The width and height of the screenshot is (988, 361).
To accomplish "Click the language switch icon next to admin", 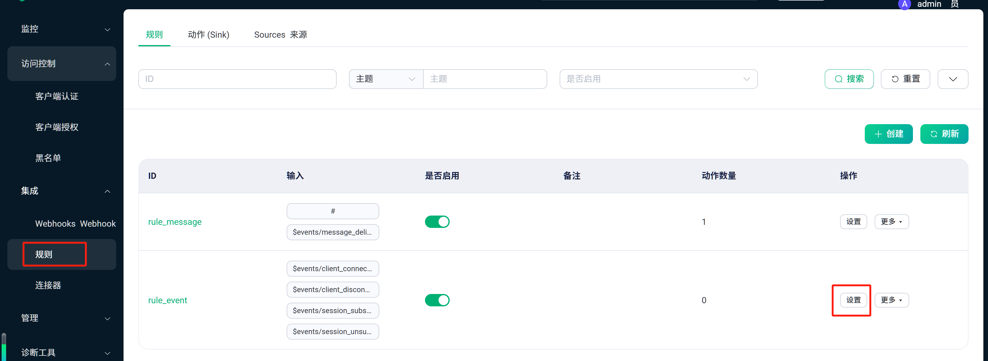I will pyautogui.click(x=955, y=4).
